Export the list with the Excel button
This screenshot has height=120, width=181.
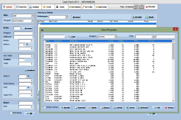(x=130, y=108)
